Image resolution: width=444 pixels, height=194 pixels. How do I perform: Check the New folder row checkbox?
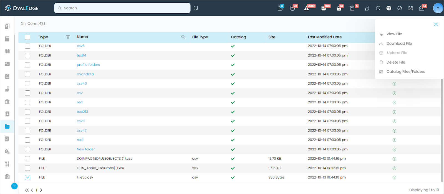point(27,150)
